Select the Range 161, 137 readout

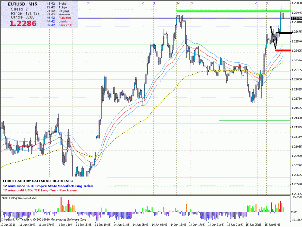pyautogui.click(x=25, y=13)
